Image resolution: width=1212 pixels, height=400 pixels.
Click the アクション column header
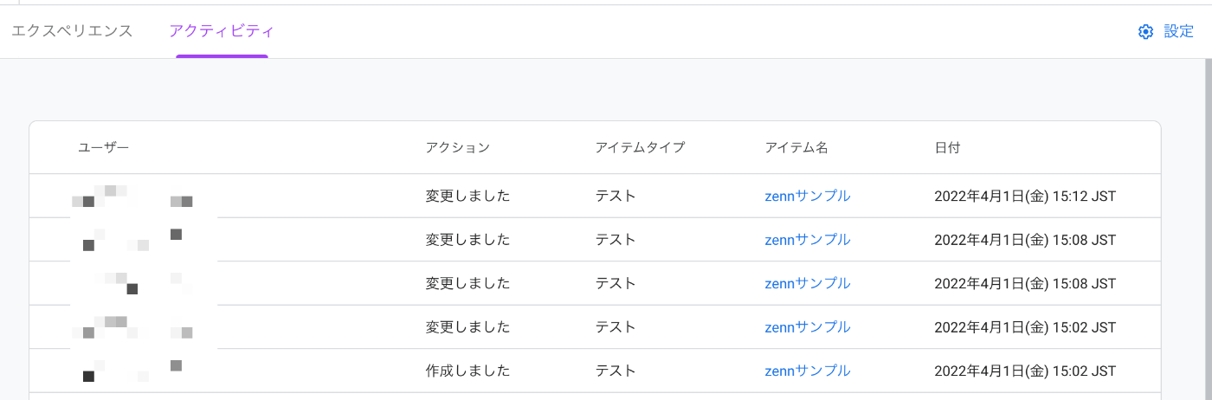pyautogui.click(x=458, y=148)
